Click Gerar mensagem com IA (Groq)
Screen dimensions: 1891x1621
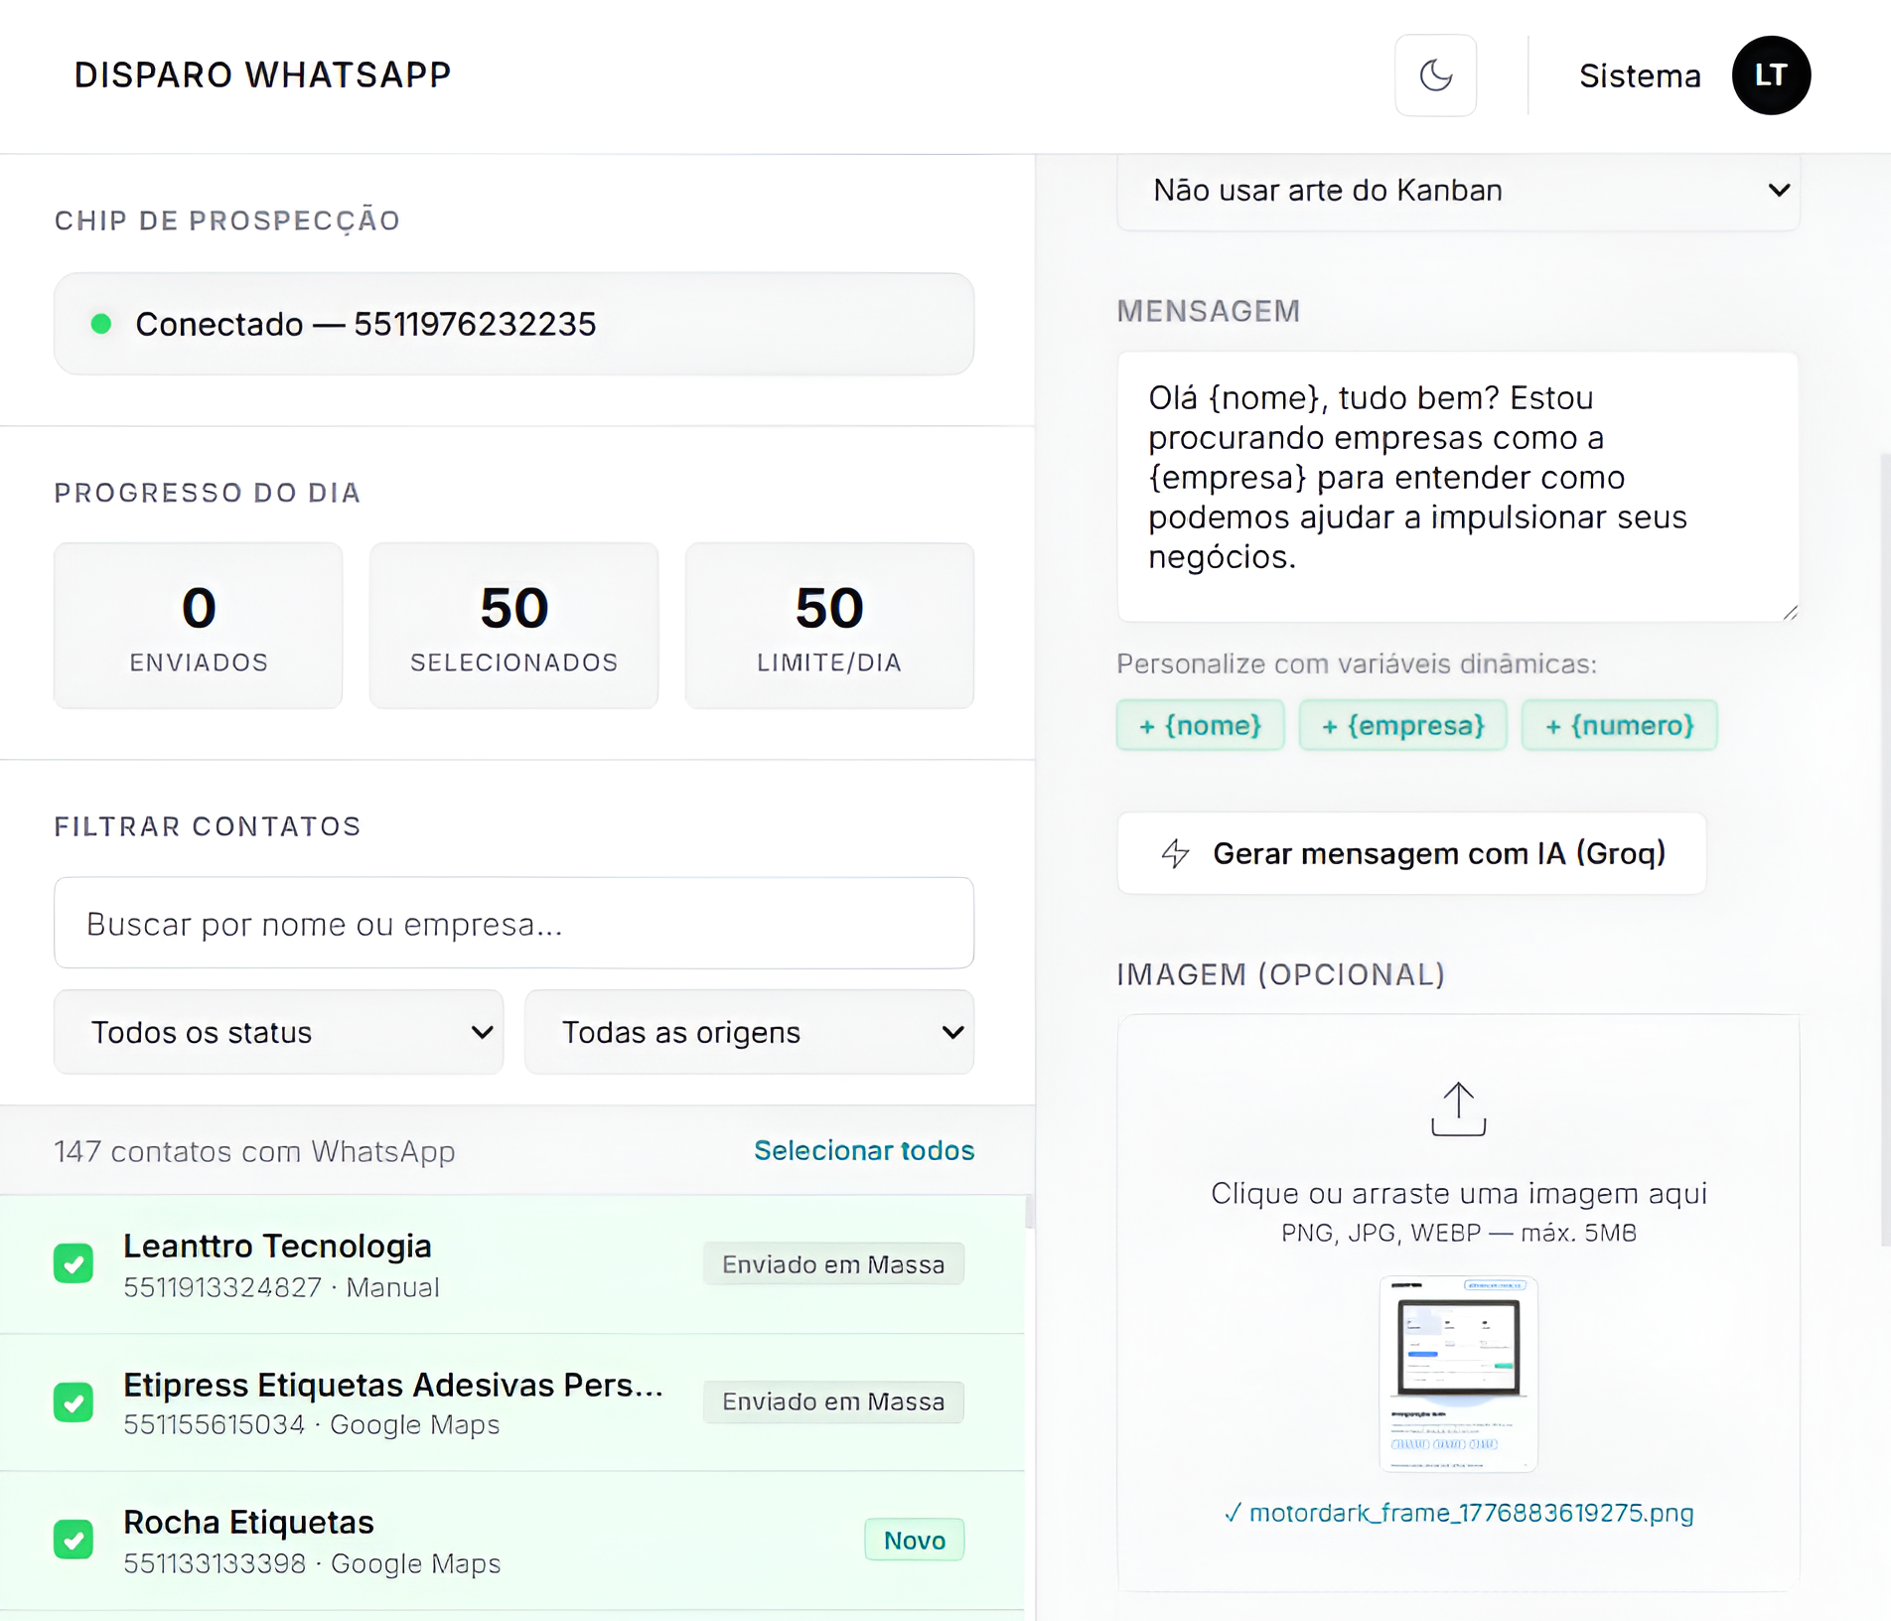point(1411,853)
